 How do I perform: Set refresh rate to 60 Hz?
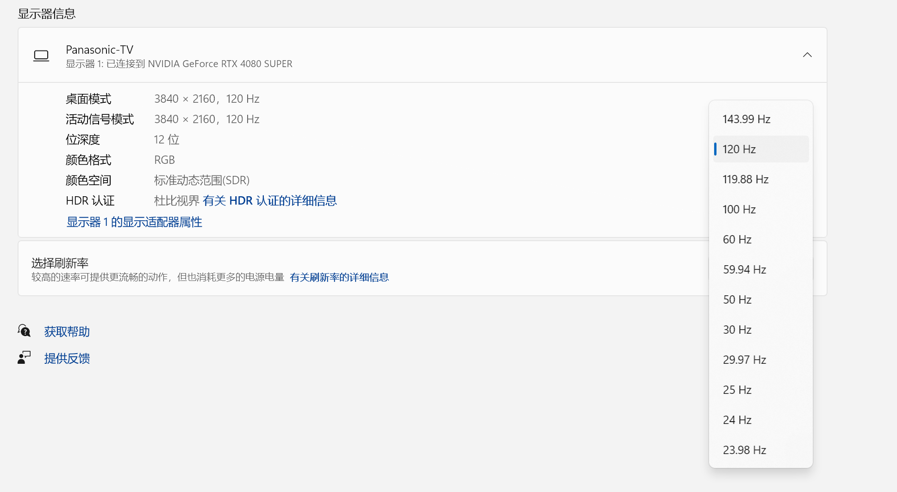tap(737, 240)
